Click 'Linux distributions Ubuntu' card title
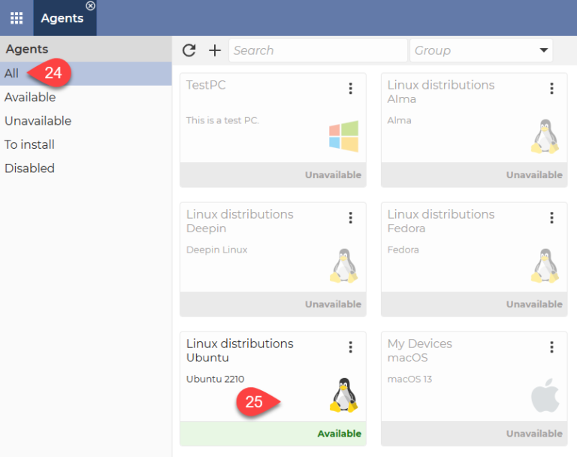Viewport: 577px width, 457px height. (x=240, y=350)
